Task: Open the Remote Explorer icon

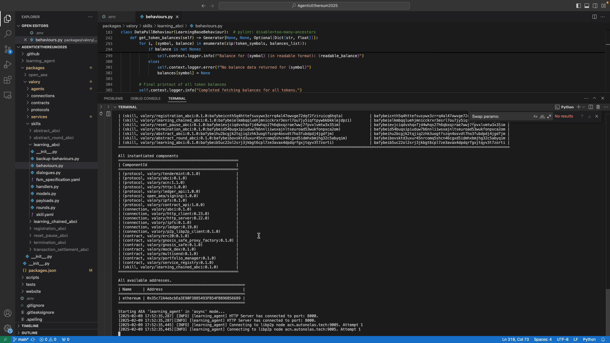Action: (x=8, y=95)
